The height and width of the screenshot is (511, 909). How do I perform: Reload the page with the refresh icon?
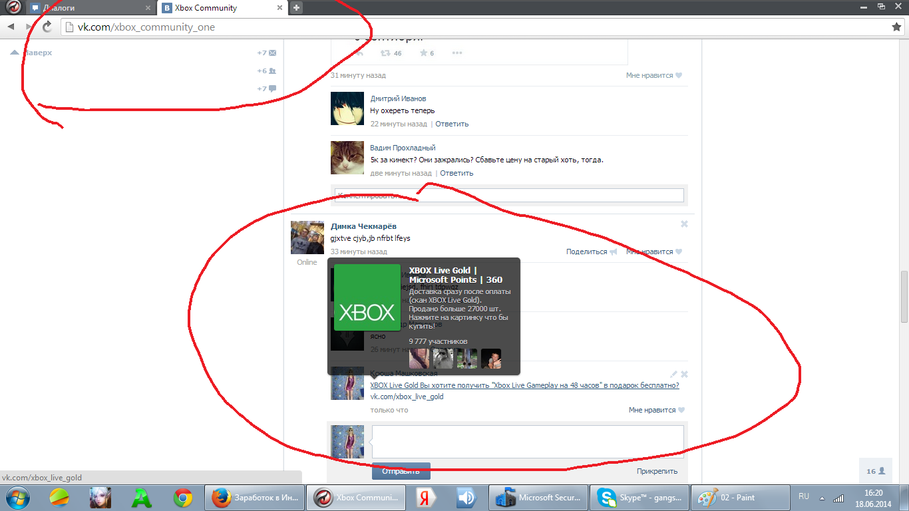(x=47, y=27)
